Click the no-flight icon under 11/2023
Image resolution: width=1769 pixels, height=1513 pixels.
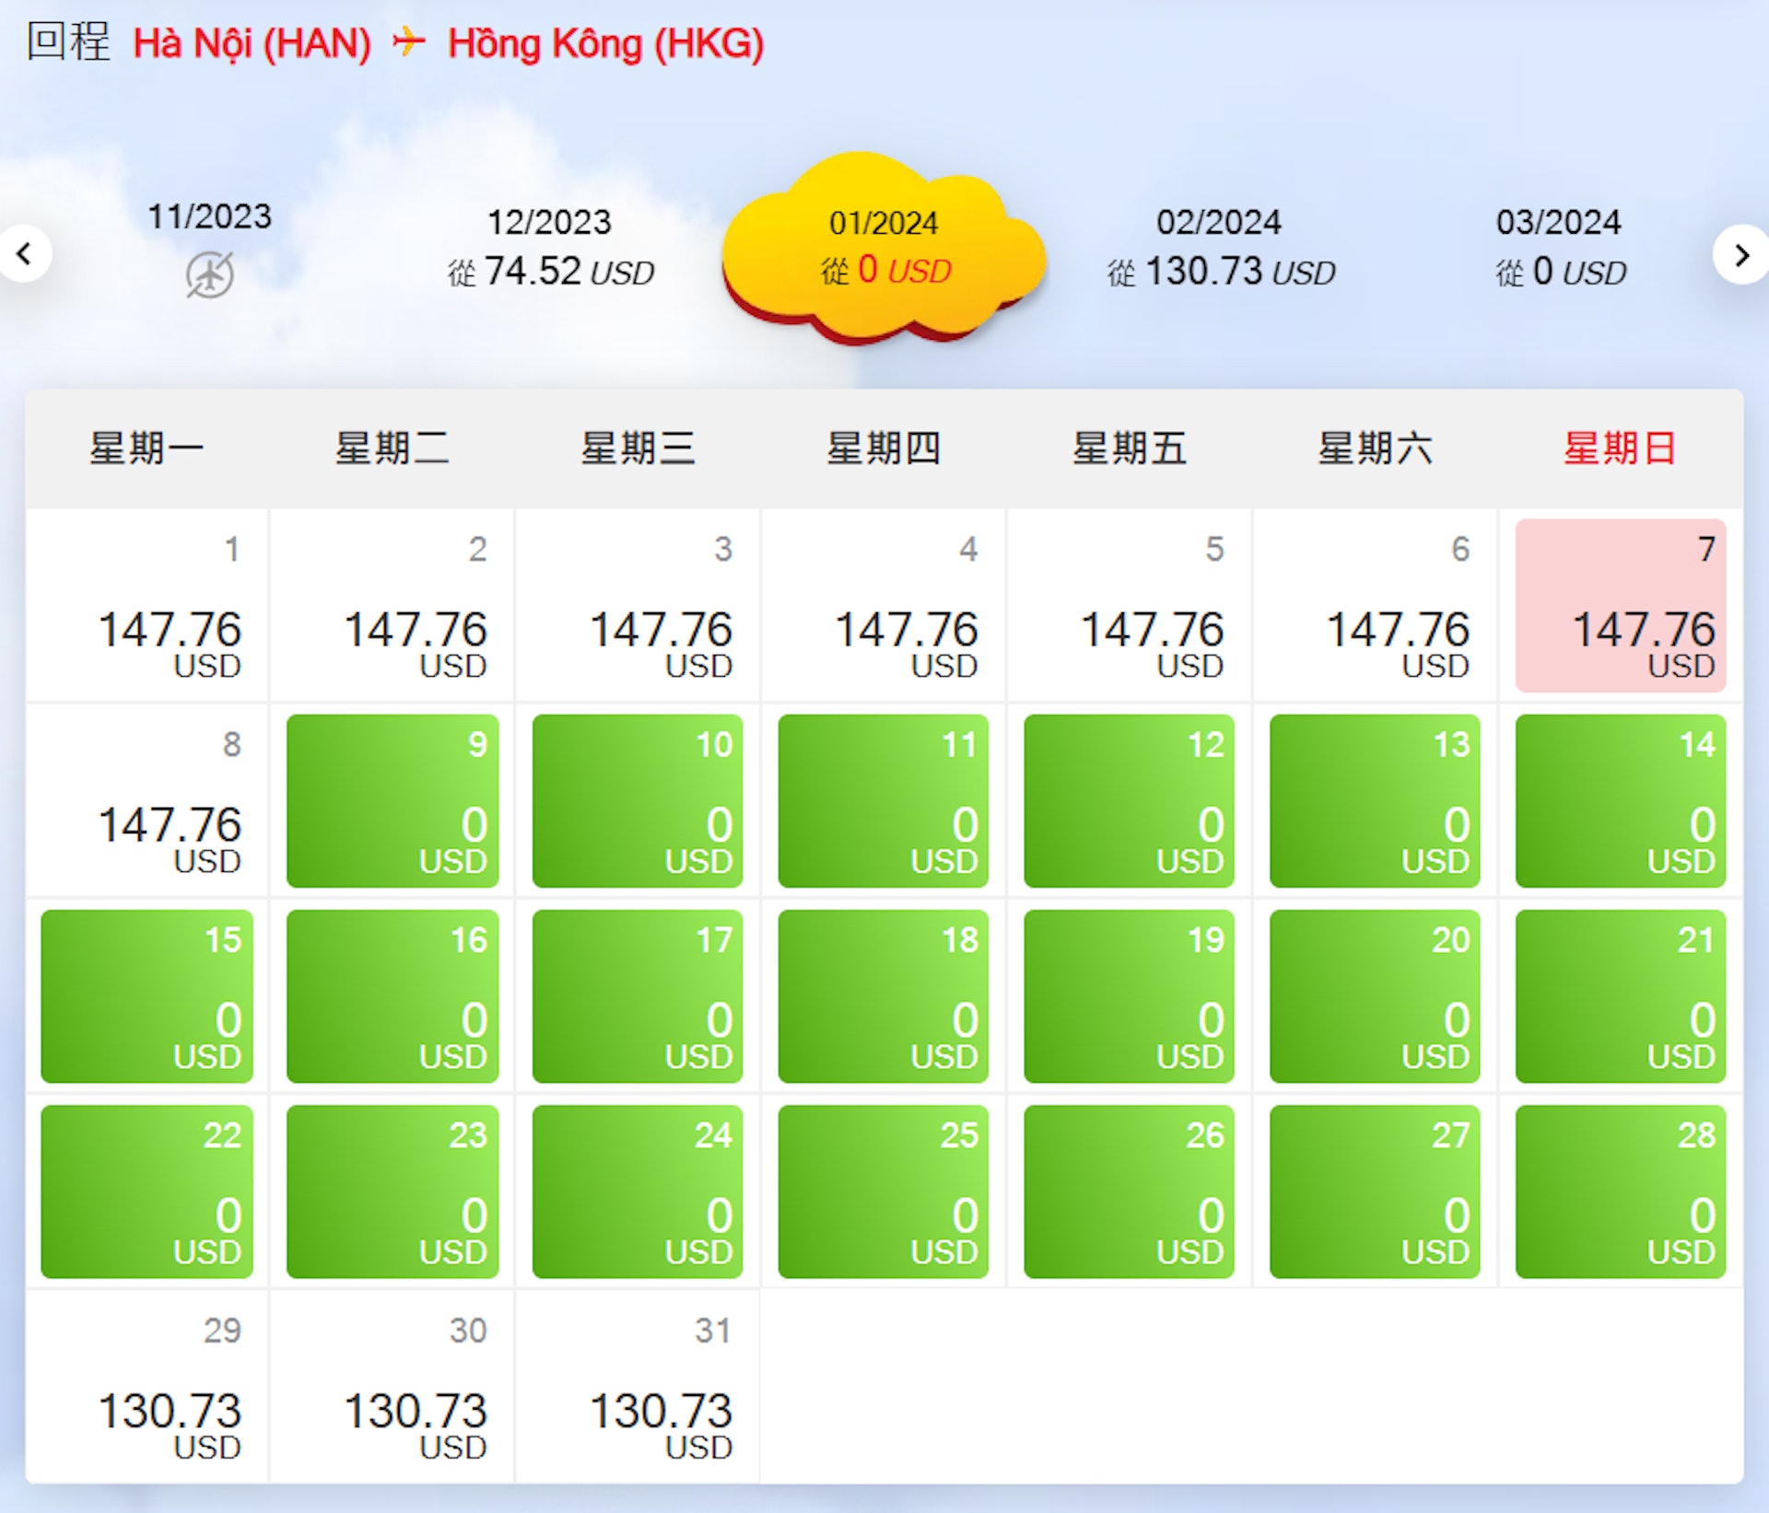210,274
